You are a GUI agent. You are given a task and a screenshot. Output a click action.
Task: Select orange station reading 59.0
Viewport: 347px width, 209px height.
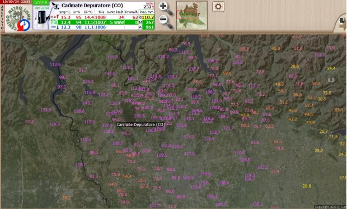pos(227,73)
